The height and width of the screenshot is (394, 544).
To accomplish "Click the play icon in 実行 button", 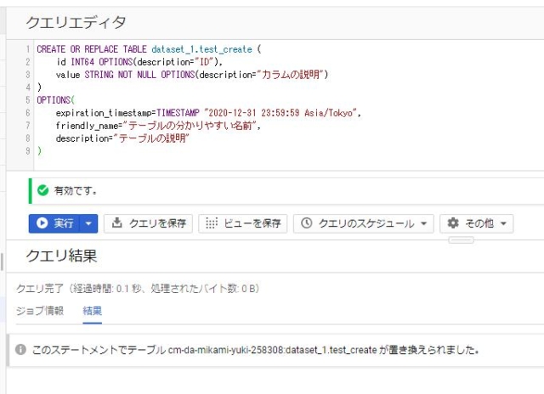I will pos(42,223).
